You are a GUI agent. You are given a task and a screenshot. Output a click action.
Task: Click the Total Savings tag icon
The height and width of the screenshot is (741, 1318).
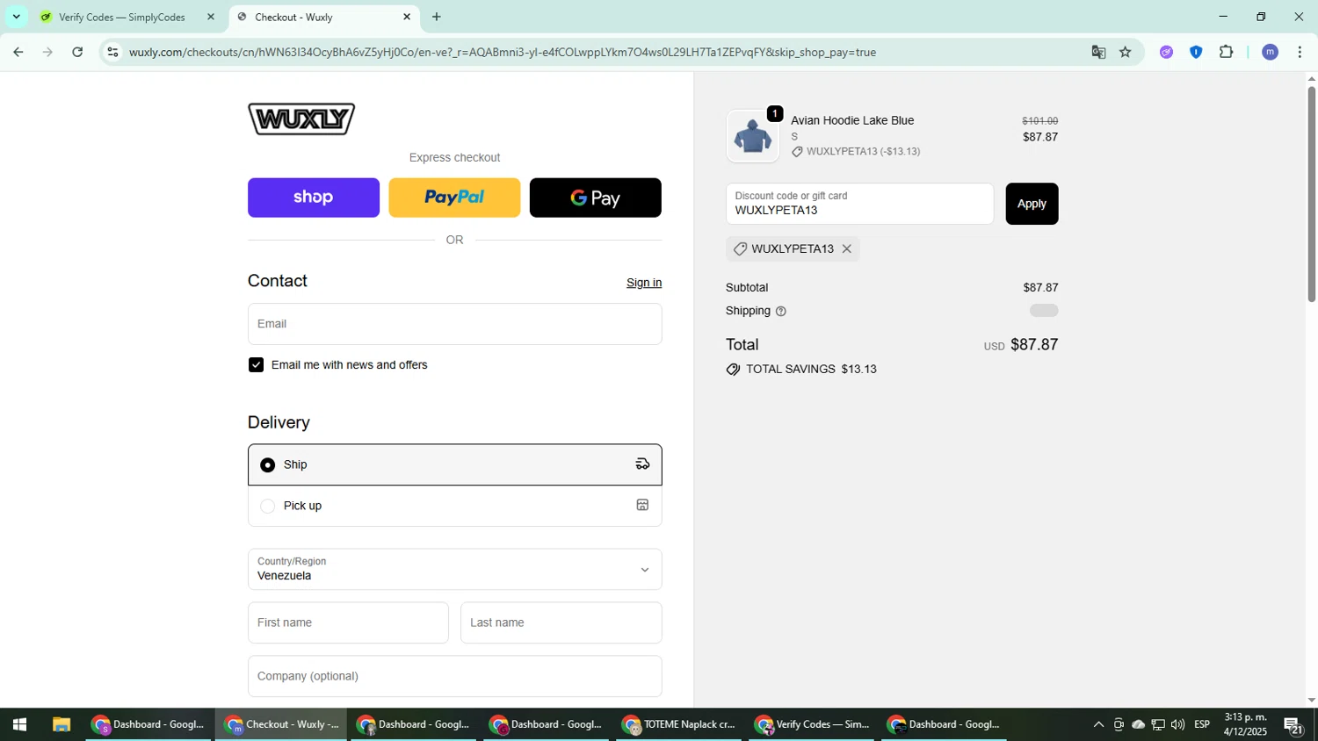733,370
